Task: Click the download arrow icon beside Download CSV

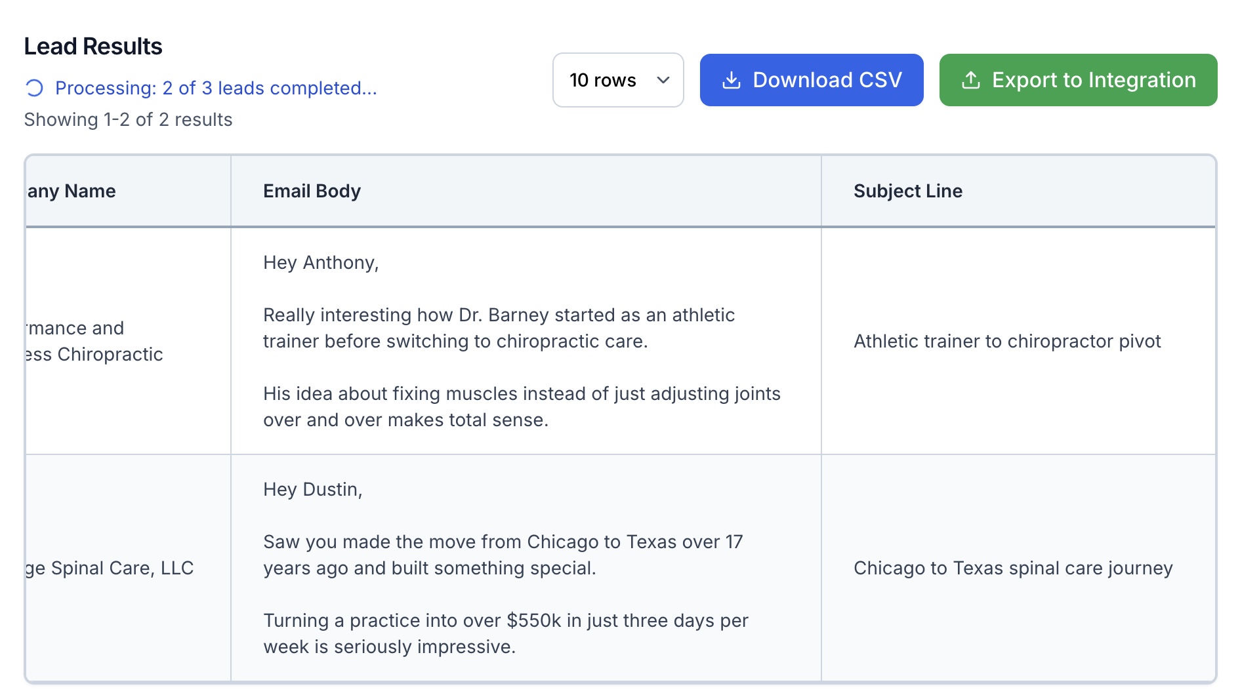Action: click(731, 81)
